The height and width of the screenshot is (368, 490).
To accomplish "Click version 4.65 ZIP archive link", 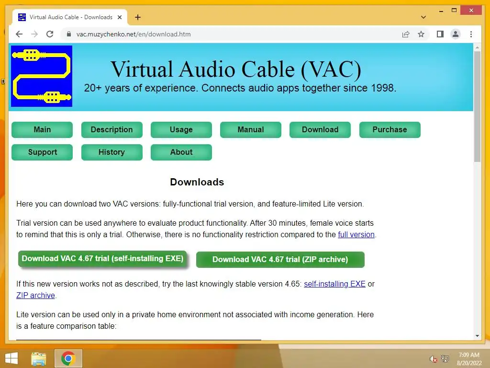I will pos(35,295).
